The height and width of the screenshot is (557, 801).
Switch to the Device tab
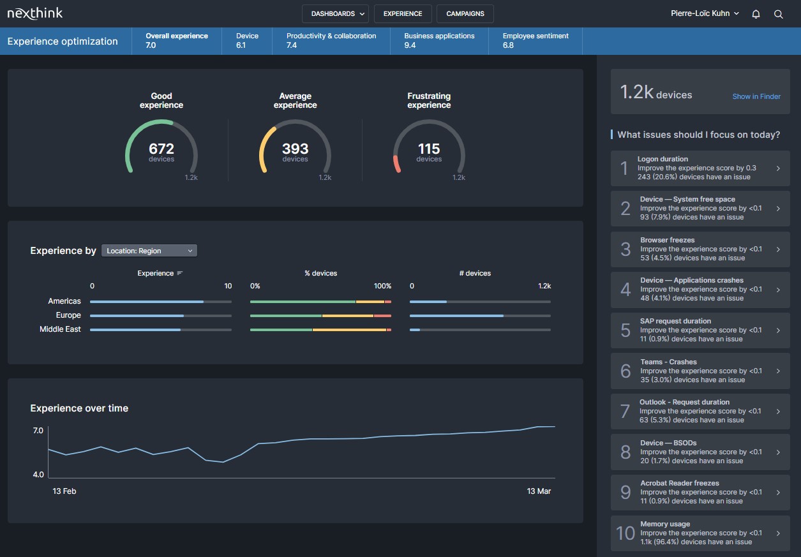(247, 41)
